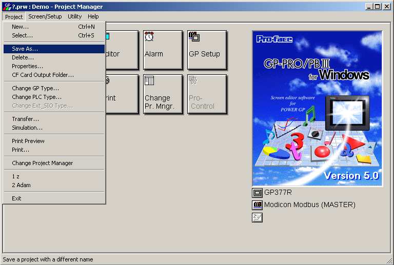The height and width of the screenshot is (265, 394).
Task: Open the Utility menu
Action: tap(74, 16)
